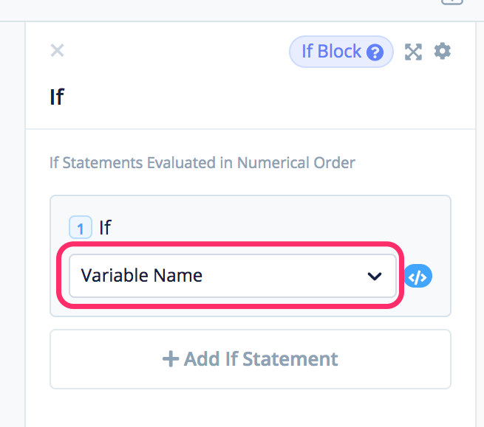Click the If Block label badge
The image size is (484, 427).
point(341,52)
